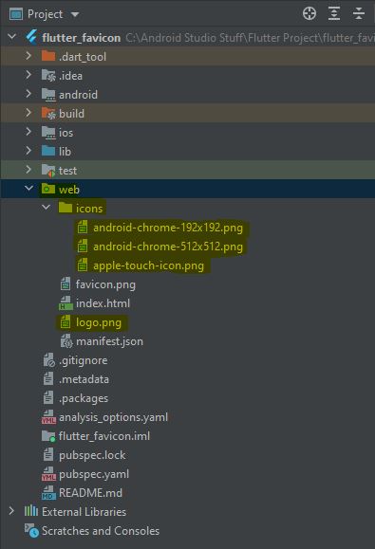The image size is (375, 549).
Task: Click the flutter_favicon.iml module icon
Action: 48,436
